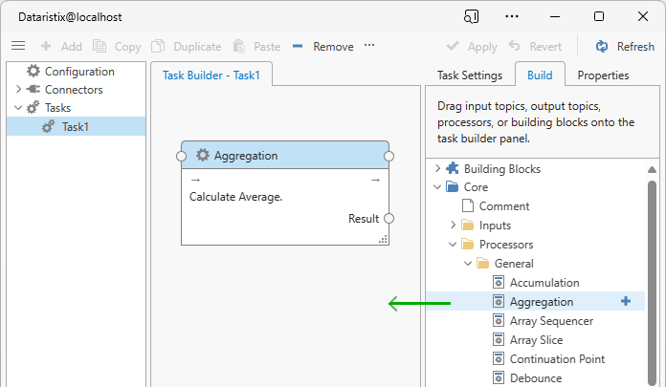Click the Result output port circle
Viewport: 666px width, 387px height.
[388, 219]
